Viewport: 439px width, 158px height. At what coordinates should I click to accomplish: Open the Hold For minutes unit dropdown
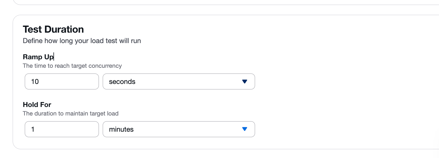tap(178, 129)
